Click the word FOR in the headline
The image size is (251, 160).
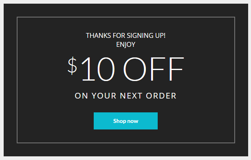click(x=119, y=35)
